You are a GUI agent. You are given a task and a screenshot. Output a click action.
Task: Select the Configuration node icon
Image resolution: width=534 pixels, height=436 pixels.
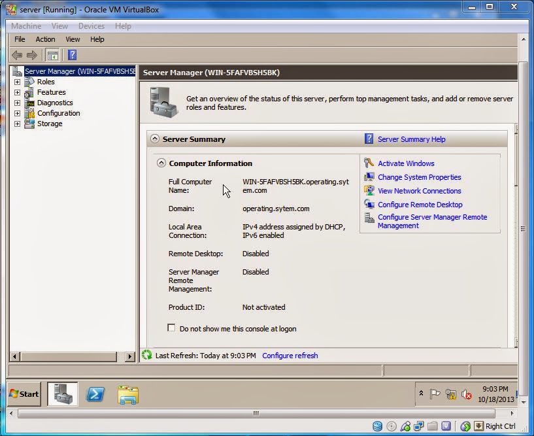tap(29, 113)
